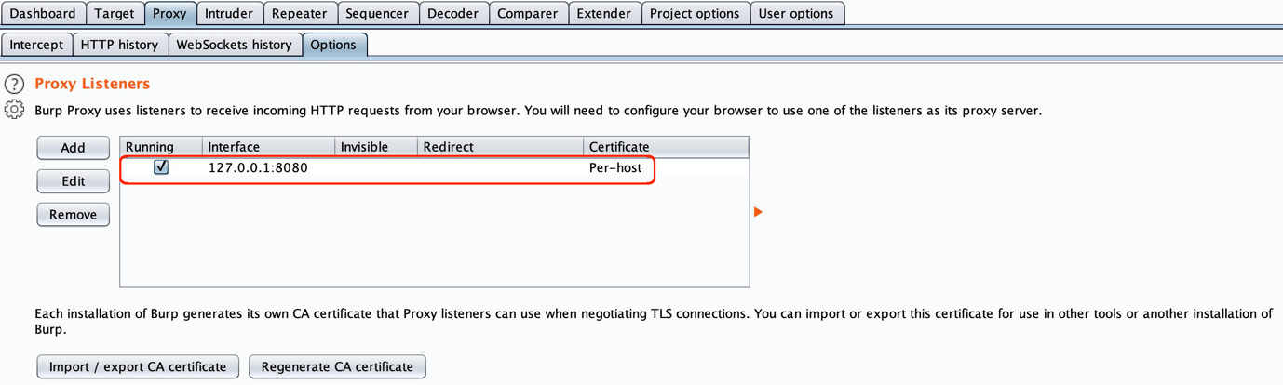Click Import / export CA certificate

coord(138,366)
